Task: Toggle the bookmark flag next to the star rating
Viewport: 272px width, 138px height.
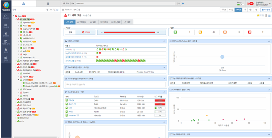Action: click(x=266, y=15)
